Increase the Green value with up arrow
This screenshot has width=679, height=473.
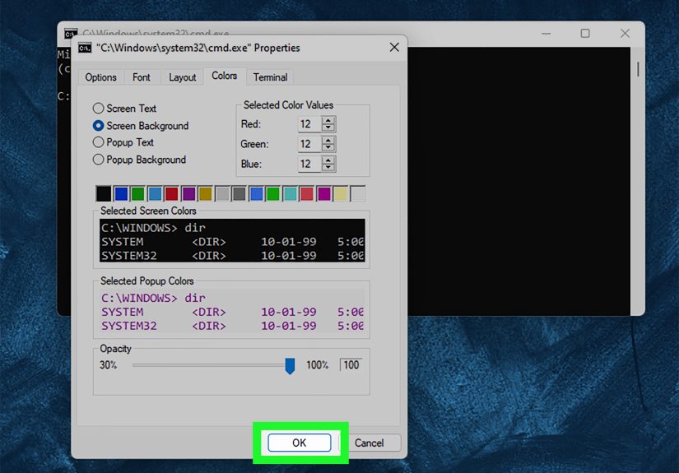click(x=328, y=140)
